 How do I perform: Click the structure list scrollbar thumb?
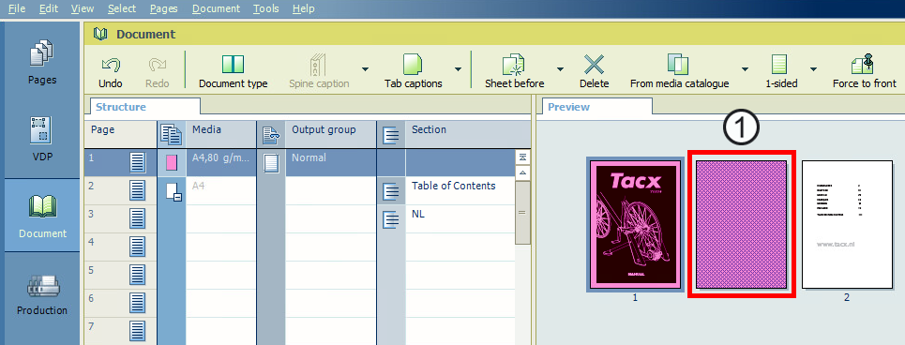(x=523, y=212)
